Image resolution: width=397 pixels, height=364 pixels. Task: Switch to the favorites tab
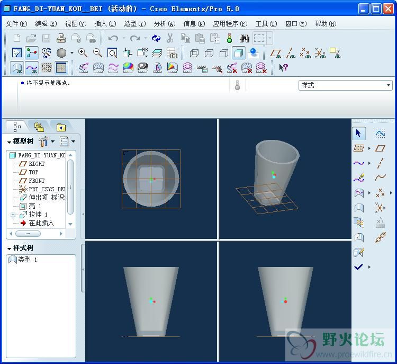pyautogui.click(x=61, y=127)
